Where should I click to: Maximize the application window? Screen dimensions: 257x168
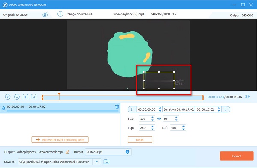(243, 5)
